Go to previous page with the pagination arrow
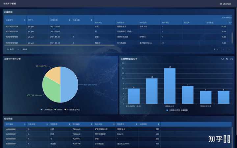 click(x=224, y=49)
